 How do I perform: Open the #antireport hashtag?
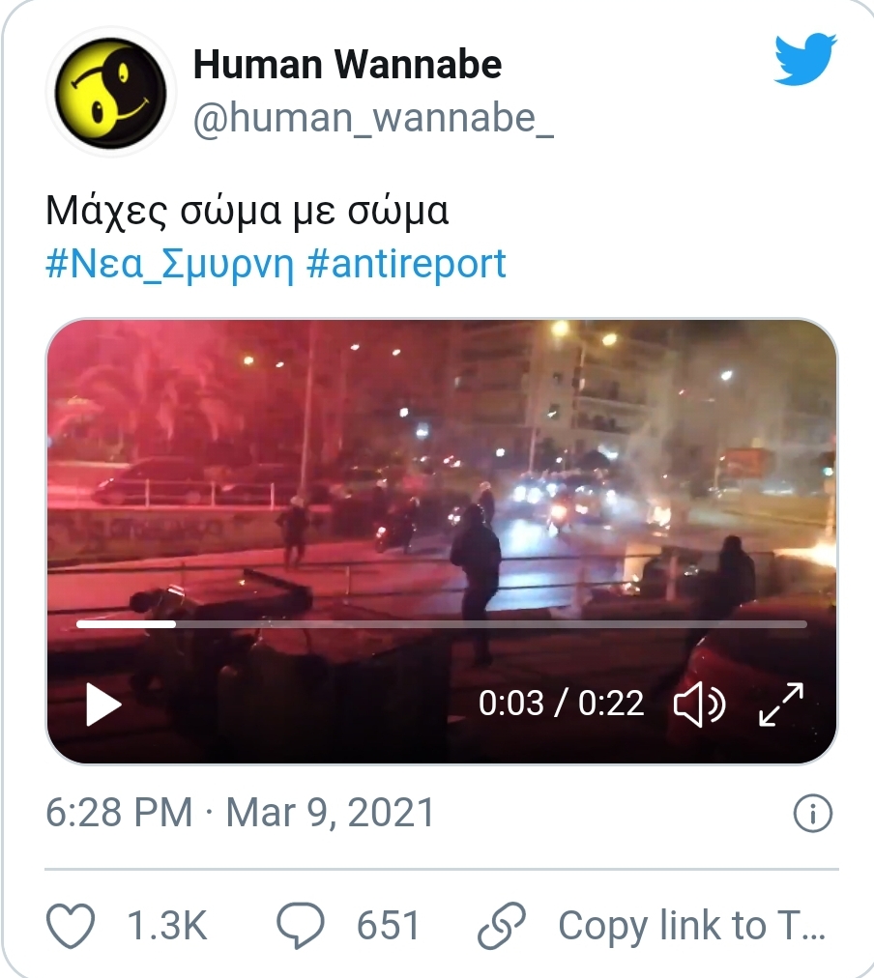(406, 263)
